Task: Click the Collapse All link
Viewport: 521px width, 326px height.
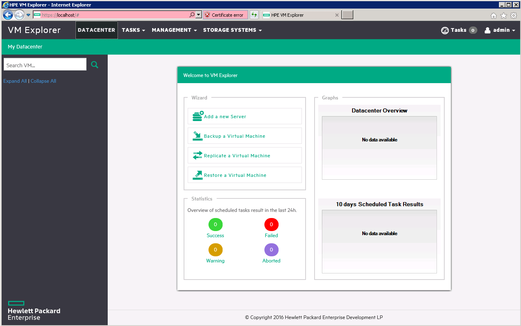Action: point(43,81)
